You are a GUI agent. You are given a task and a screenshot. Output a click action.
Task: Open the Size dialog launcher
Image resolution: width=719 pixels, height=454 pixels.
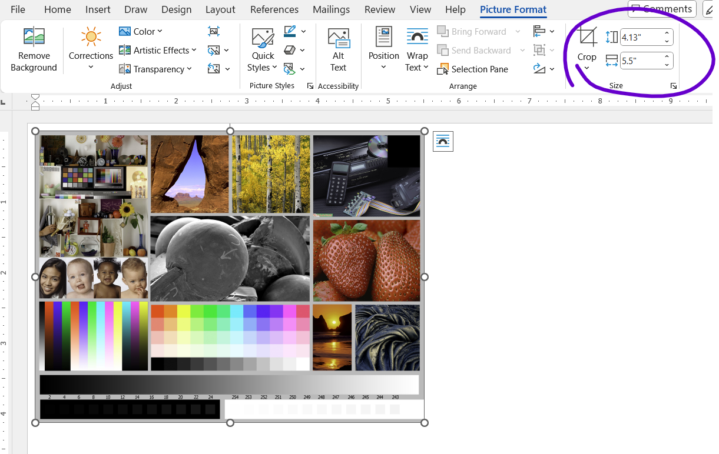[x=674, y=86]
